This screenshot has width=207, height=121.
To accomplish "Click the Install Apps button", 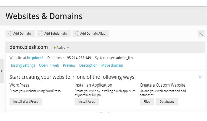I will [87, 102].
